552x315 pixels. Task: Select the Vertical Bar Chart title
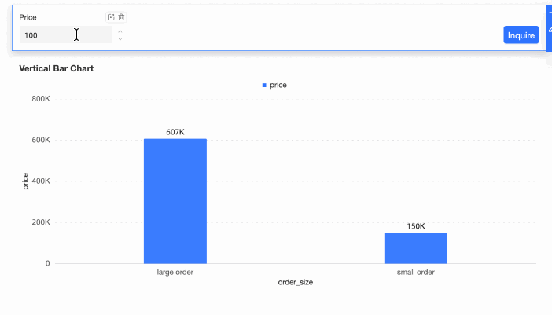coord(57,68)
